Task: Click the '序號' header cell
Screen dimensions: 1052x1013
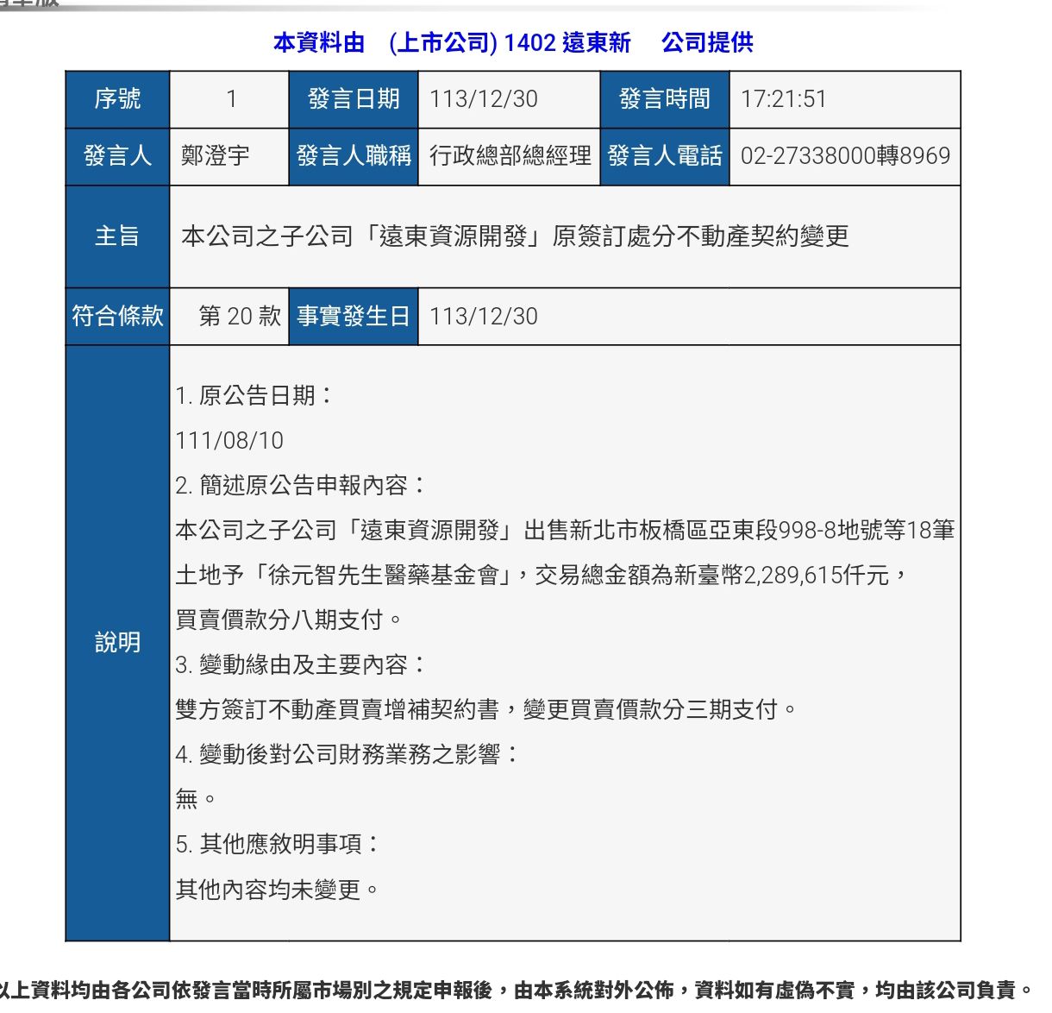Action: tap(117, 99)
